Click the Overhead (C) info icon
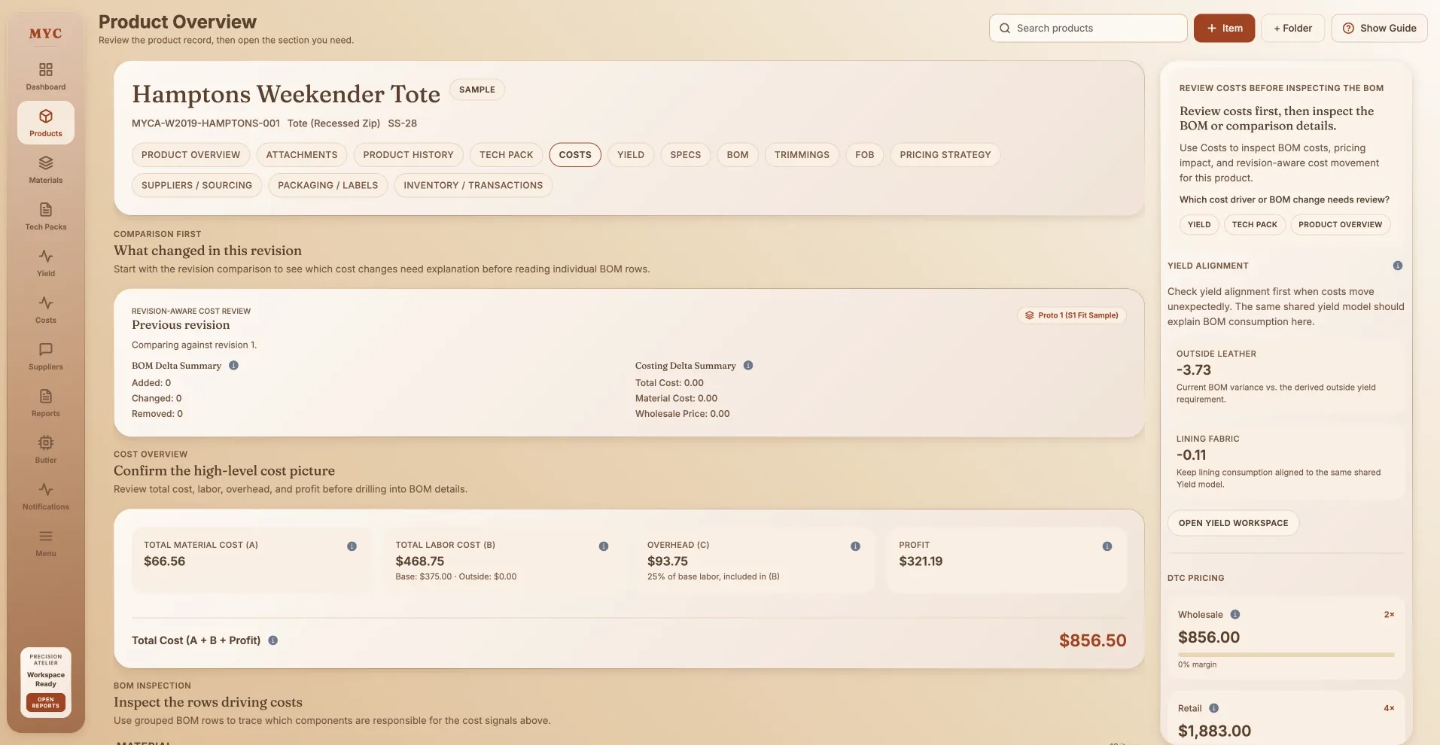This screenshot has width=1440, height=745. 855,546
